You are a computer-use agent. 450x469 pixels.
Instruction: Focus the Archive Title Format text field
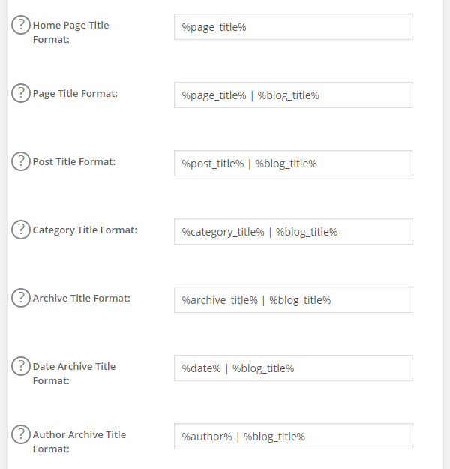(293, 300)
